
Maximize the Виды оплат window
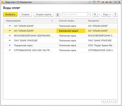[x=116, y=2]
